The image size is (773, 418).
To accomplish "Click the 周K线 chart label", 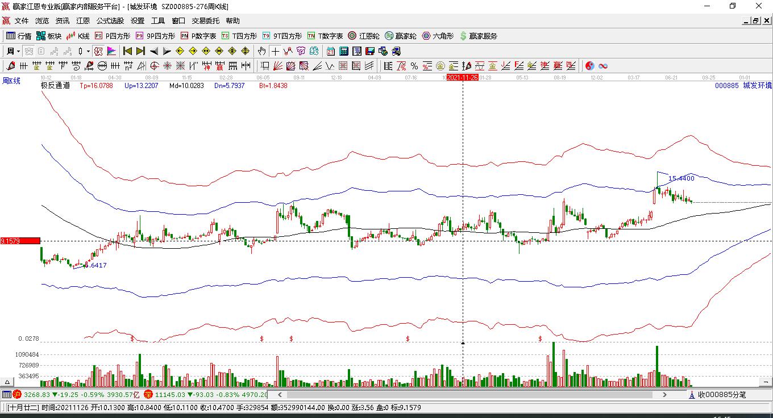I will (x=11, y=81).
